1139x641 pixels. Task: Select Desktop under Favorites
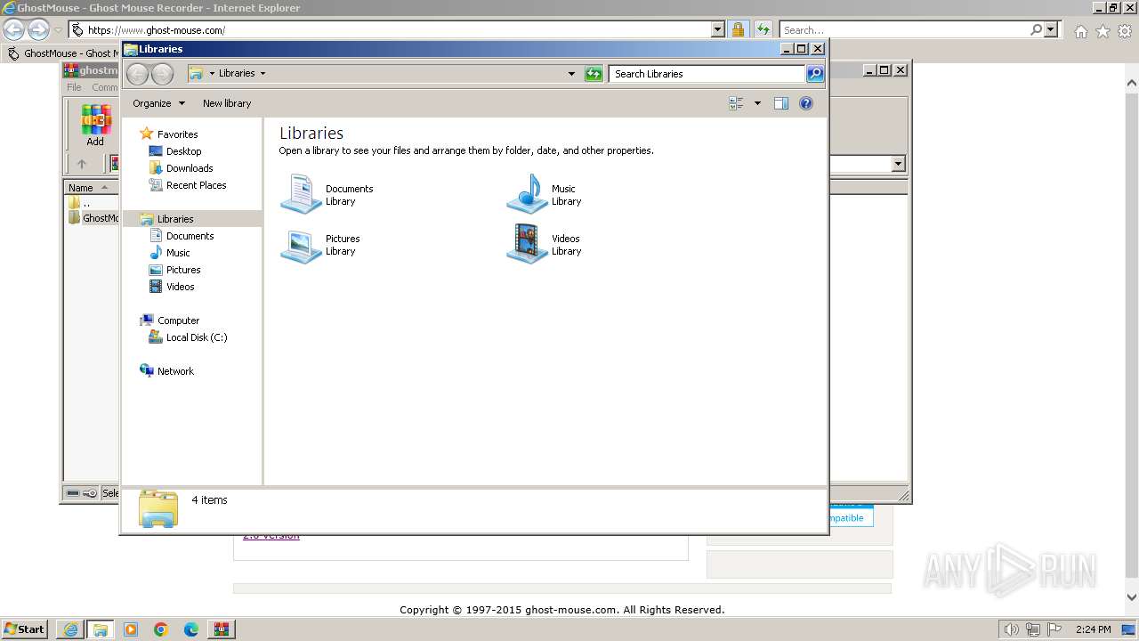click(183, 151)
